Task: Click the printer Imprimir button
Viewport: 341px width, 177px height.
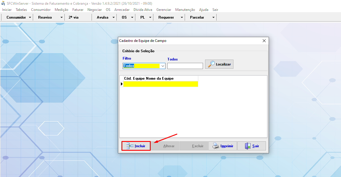Action: (223, 146)
